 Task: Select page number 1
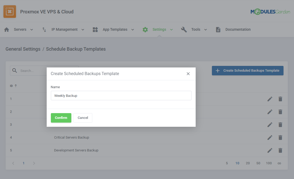pyautogui.click(x=23, y=163)
